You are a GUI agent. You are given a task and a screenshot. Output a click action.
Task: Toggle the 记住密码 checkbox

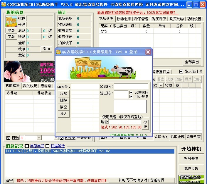coord(131,92)
